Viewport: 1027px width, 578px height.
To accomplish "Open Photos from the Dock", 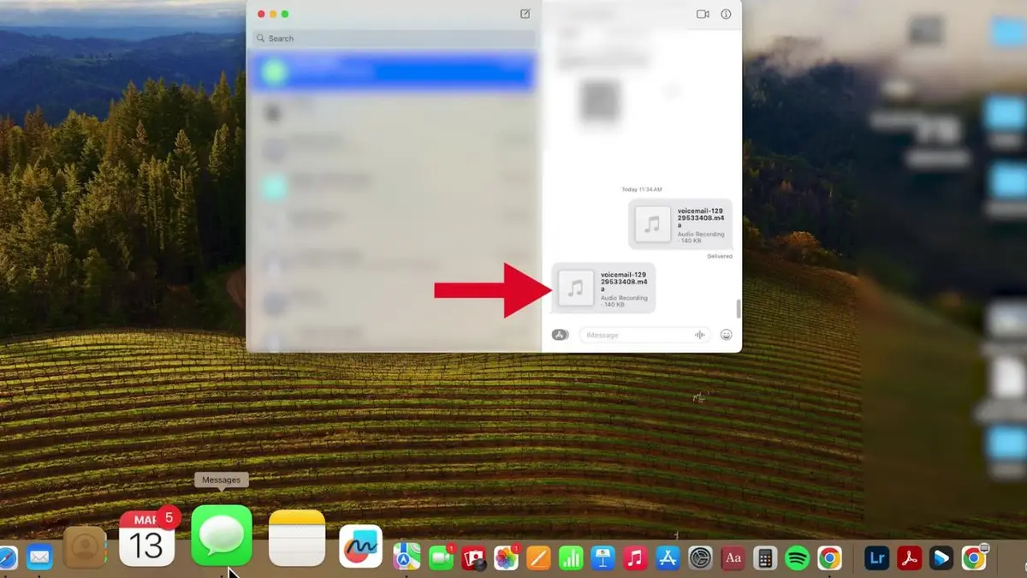I will coord(507,558).
